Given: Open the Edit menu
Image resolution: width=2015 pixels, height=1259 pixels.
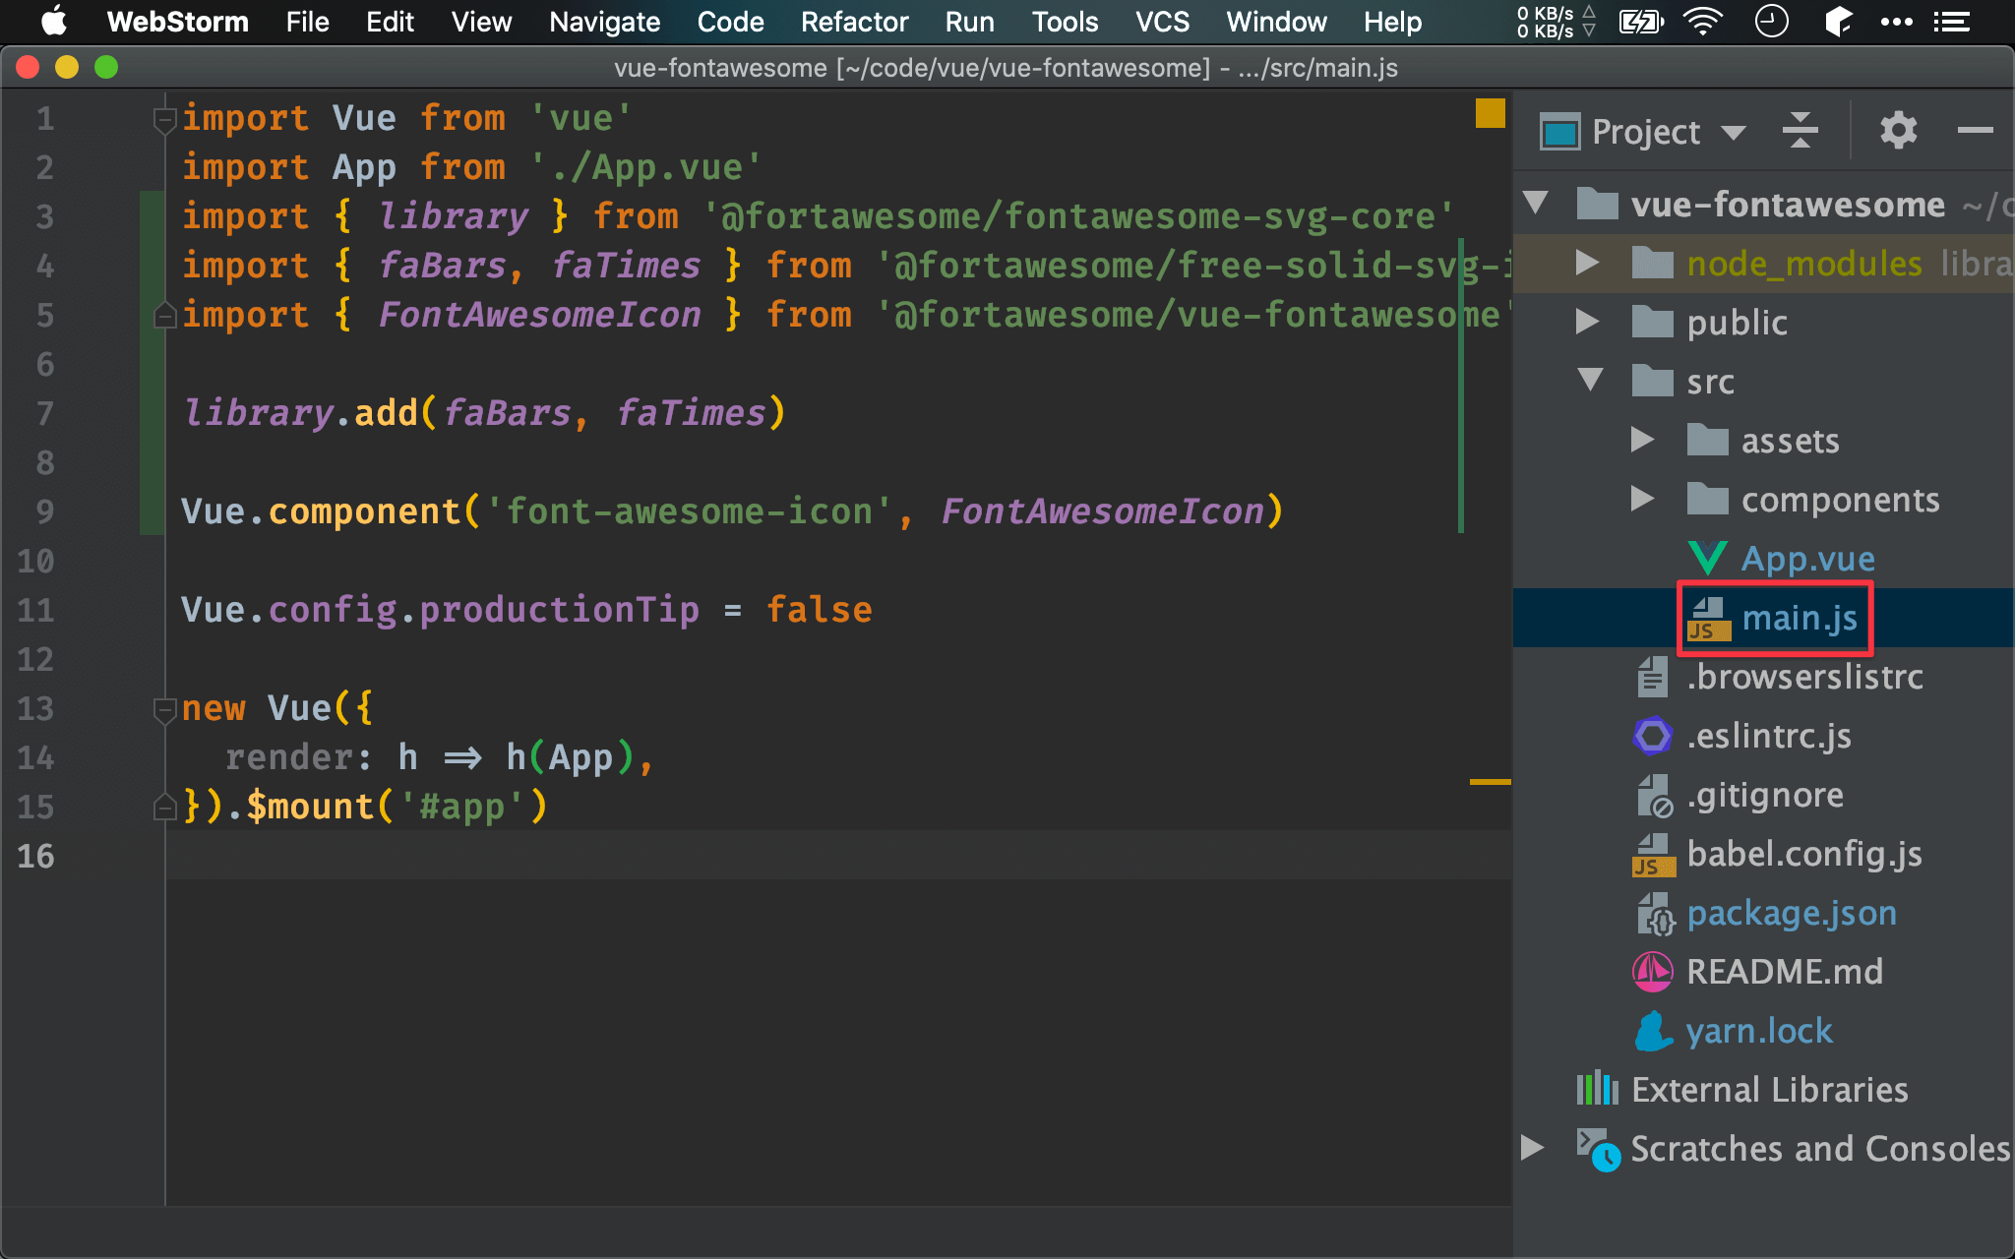Looking at the screenshot, I should [x=390, y=22].
